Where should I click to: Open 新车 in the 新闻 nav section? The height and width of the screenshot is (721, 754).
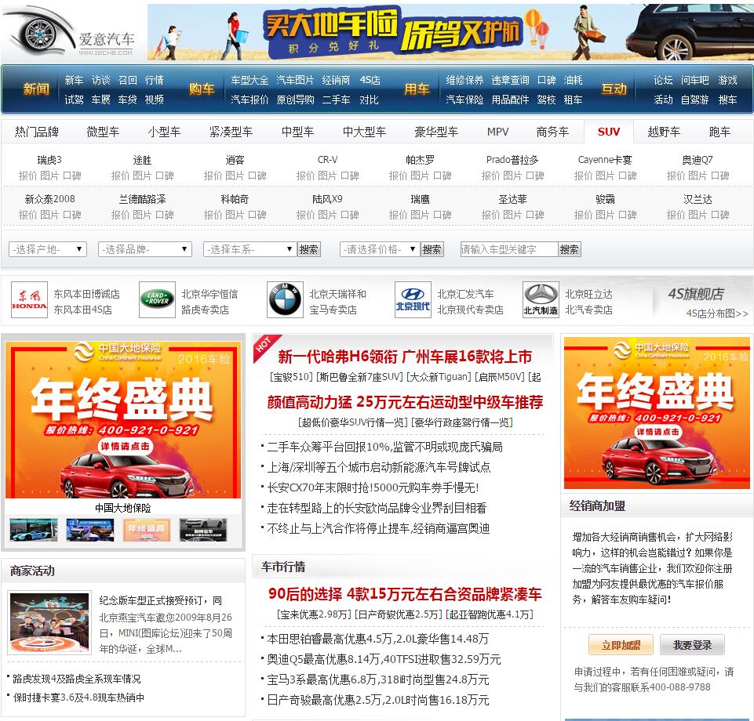click(x=74, y=80)
